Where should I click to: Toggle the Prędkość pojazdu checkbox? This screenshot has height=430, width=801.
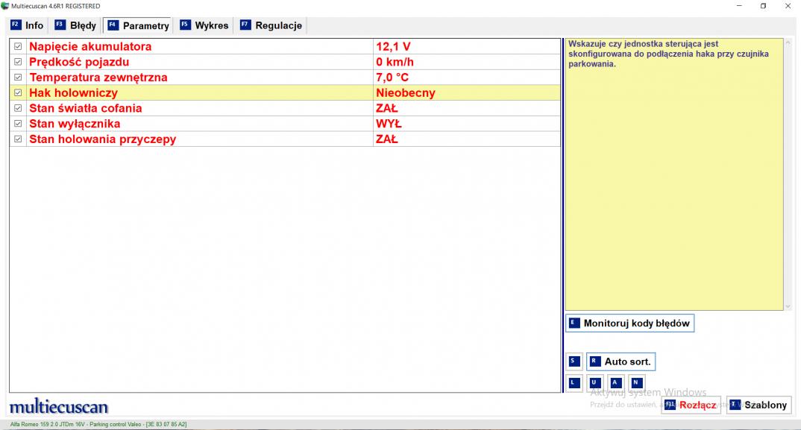click(x=18, y=62)
